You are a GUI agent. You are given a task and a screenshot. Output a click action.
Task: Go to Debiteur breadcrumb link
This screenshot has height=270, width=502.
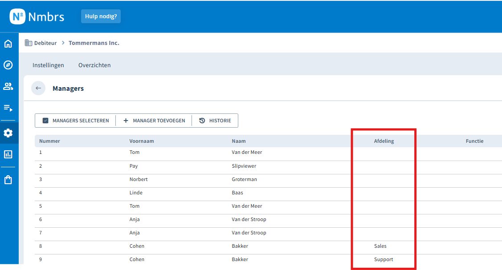(x=45, y=43)
